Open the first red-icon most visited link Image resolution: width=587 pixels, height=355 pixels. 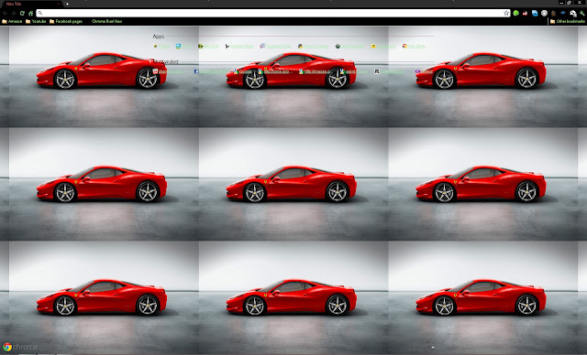(167, 71)
